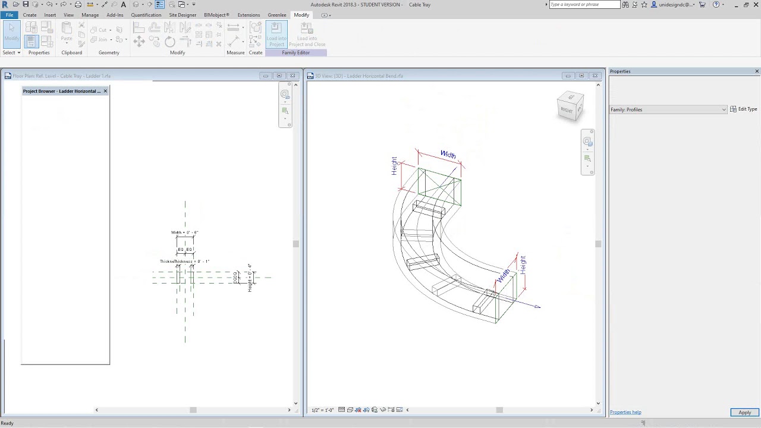Undo the last action
The image size is (761, 428).
tap(49, 4)
